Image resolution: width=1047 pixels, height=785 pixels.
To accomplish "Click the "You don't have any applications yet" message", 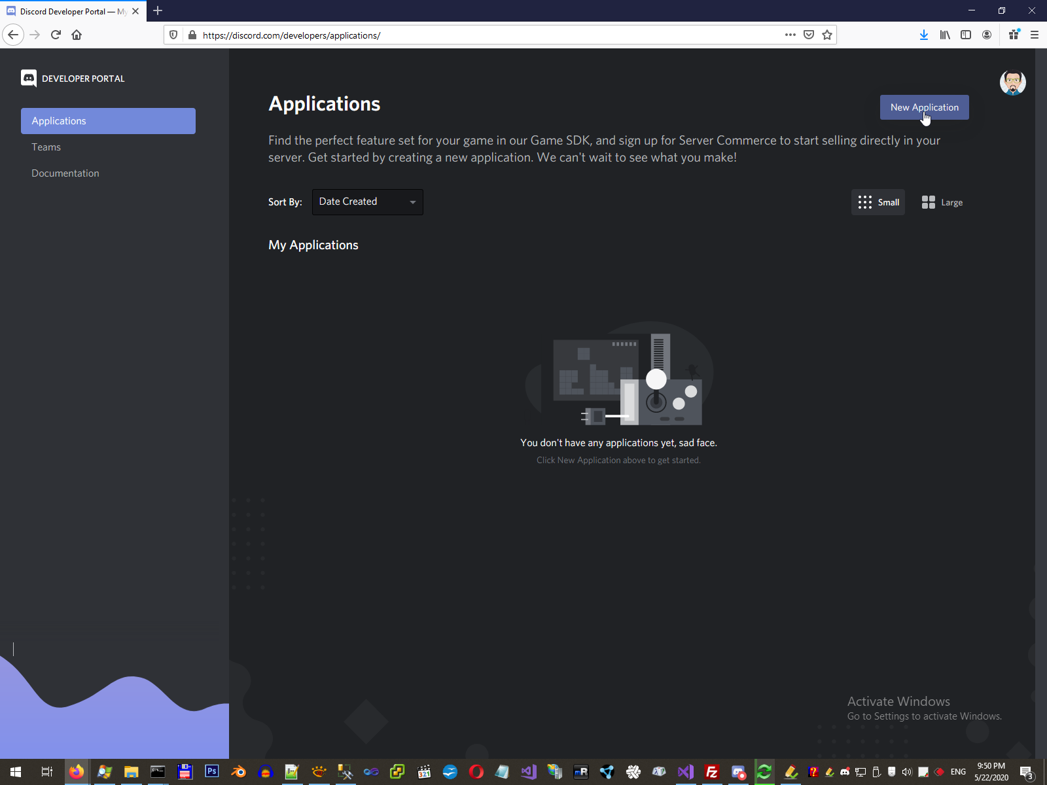I will coord(618,443).
